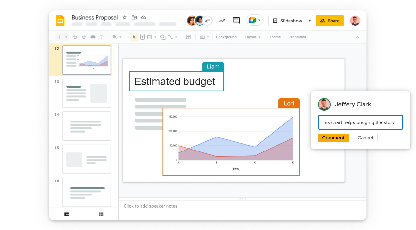This screenshot has width=416, height=230.
Task: Undo the last action
Action: tap(75, 37)
